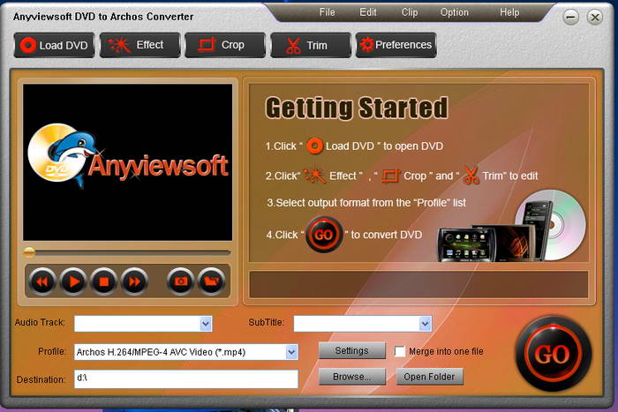Stop playback with the stop button
Image resolution: width=618 pixels, height=412 pixels.
pos(103,281)
